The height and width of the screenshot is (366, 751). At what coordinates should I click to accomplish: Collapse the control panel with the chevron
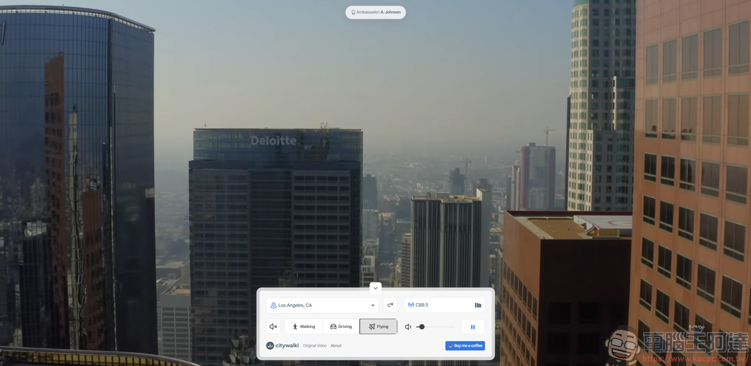[375, 288]
